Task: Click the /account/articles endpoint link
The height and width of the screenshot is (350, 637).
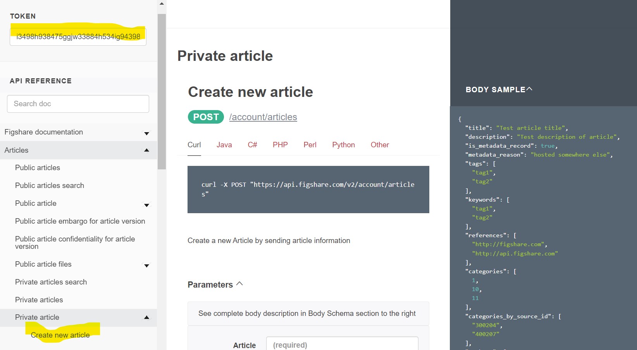Action: [263, 117]
